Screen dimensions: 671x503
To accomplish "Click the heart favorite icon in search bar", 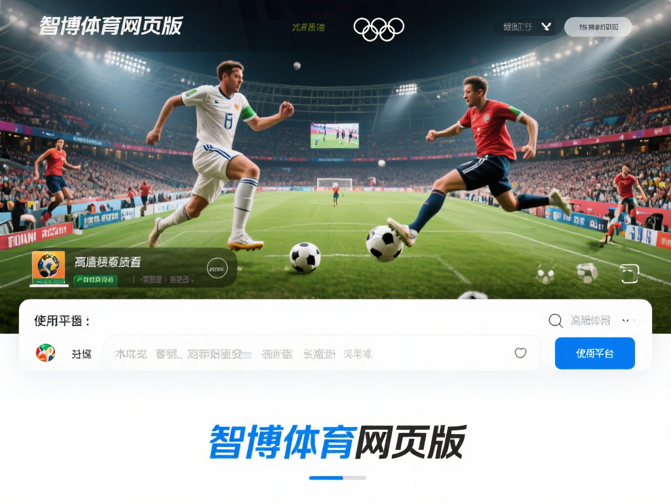I will tap(520, 353).
